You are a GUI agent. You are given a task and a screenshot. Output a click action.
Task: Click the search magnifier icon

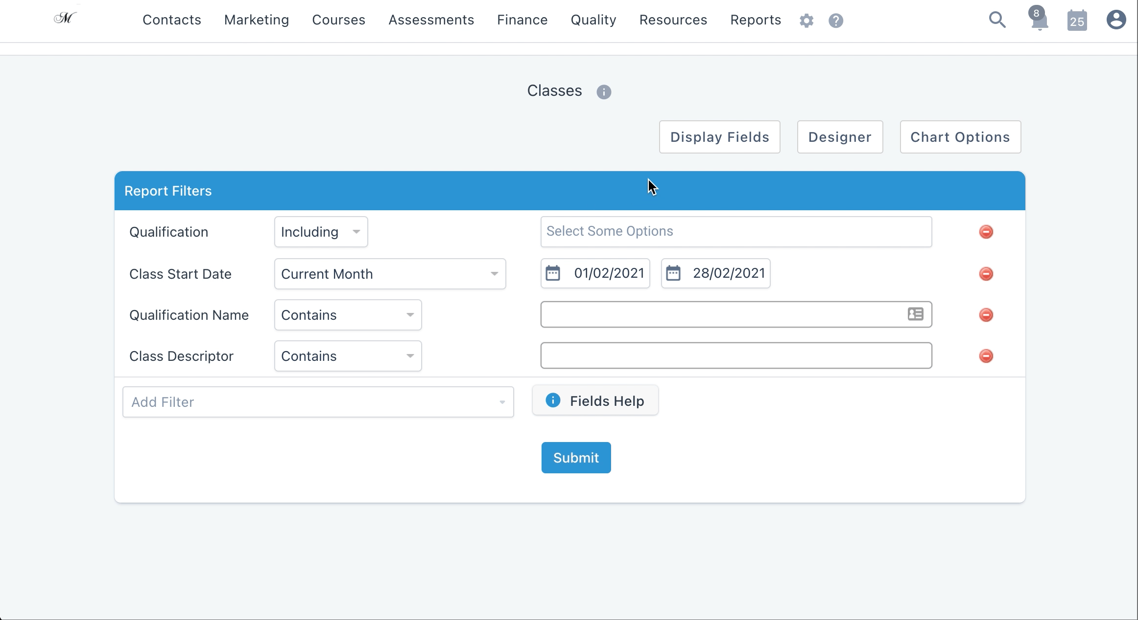(997, 20)
